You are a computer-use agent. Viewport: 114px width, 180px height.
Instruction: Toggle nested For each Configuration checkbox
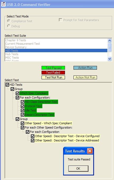pos(27,132)
